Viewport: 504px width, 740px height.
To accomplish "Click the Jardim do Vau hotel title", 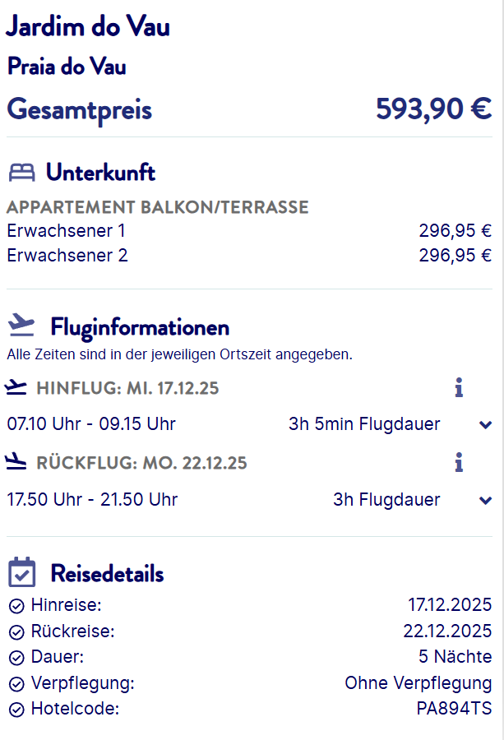I will tap(88, 26).
